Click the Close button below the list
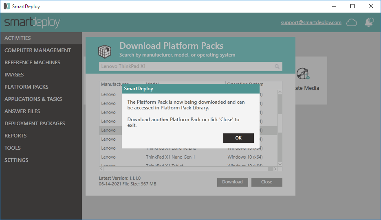The height and width of the screenshot is (220, 381). (266, 182)
